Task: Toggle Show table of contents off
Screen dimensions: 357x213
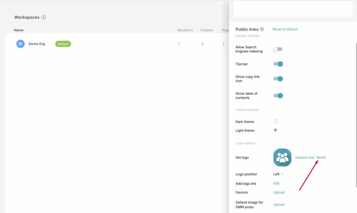Action: click(278, 96)
